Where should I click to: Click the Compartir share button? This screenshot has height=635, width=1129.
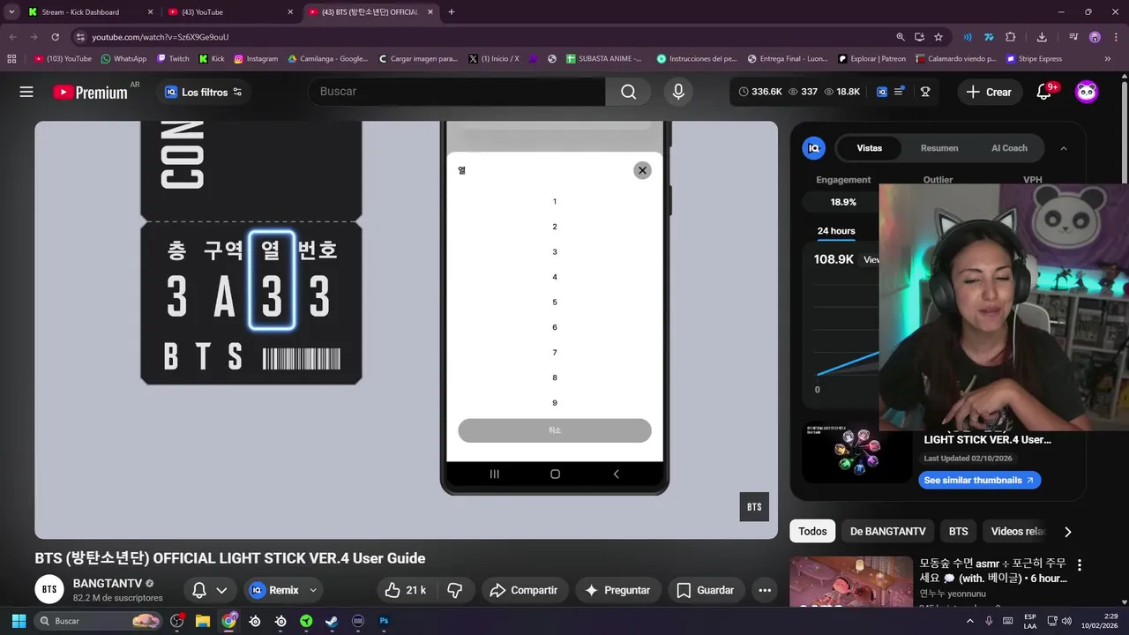click(x=524, y=590)
